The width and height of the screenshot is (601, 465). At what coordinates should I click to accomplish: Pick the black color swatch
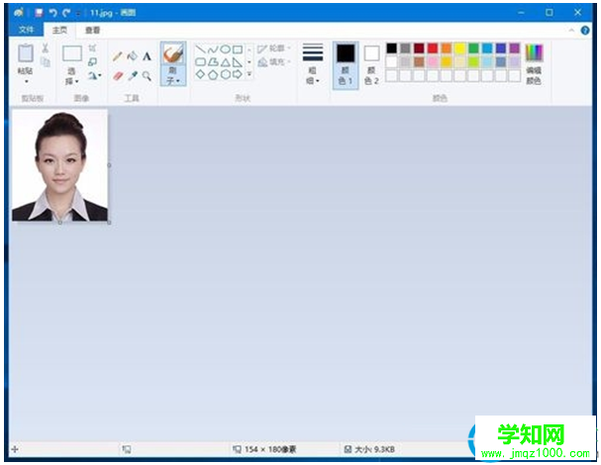point(391,48)
